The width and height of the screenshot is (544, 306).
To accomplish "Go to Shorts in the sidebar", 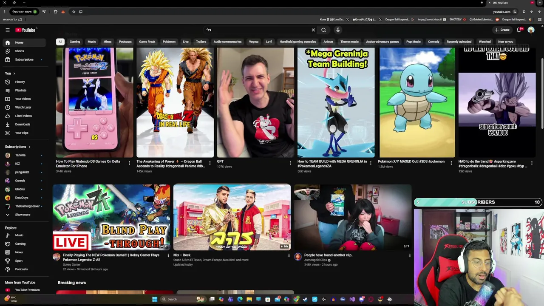I will pyautogui.click(x=23, y=51).
